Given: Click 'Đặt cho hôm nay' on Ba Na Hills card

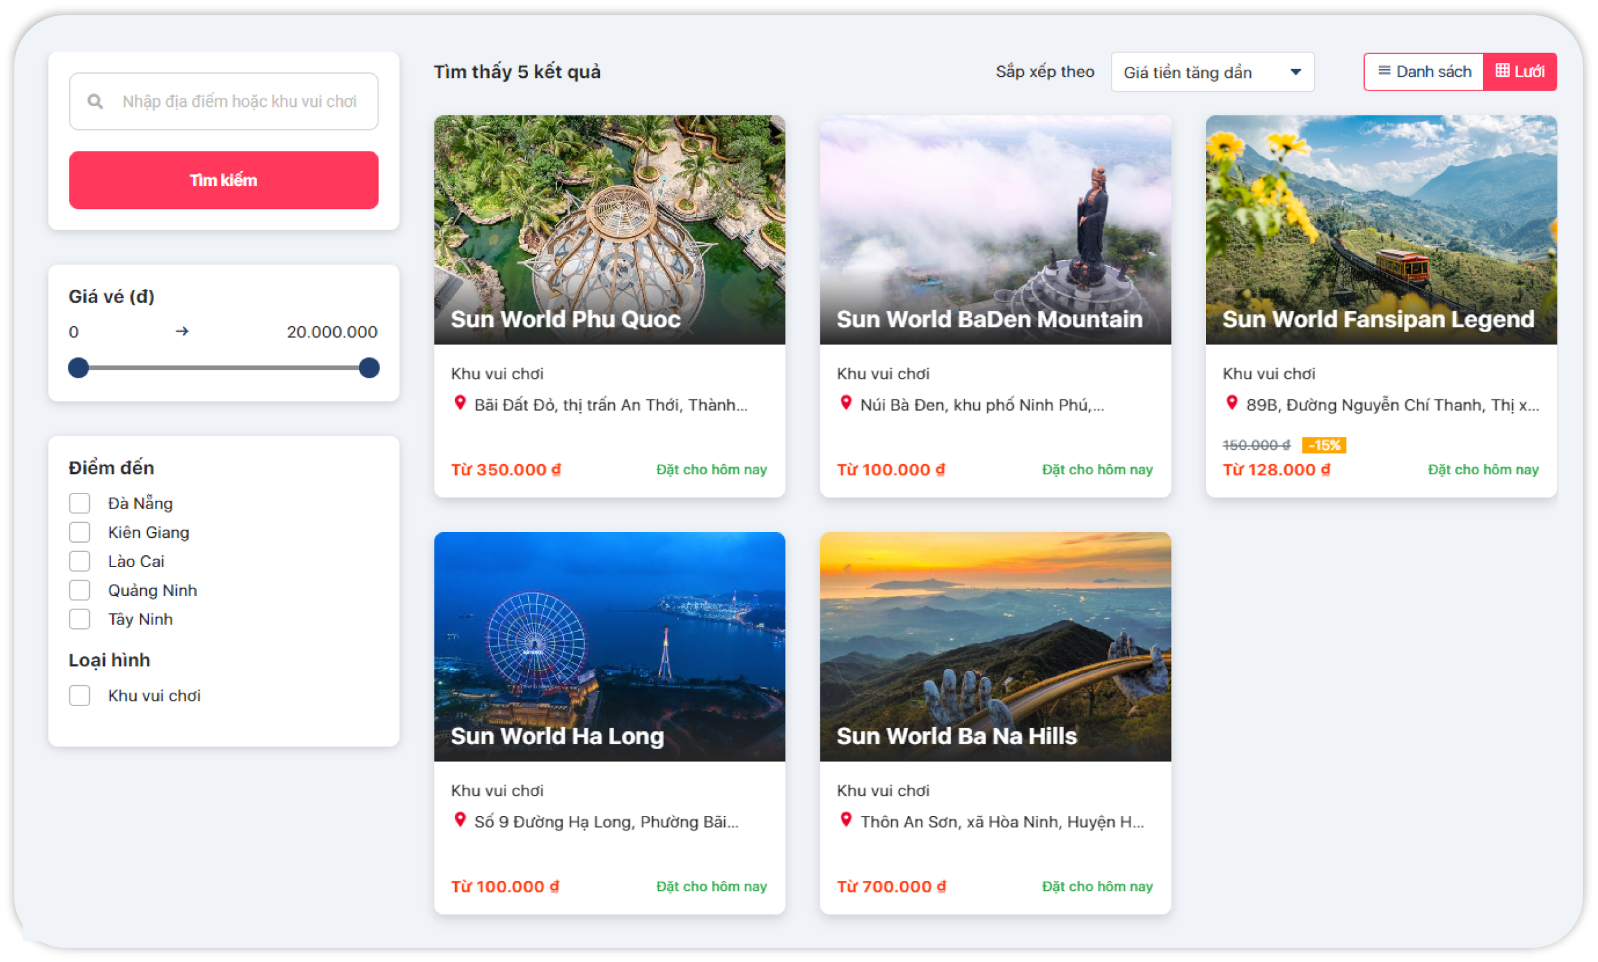Looking at the screenshot, I should 1097,886.
